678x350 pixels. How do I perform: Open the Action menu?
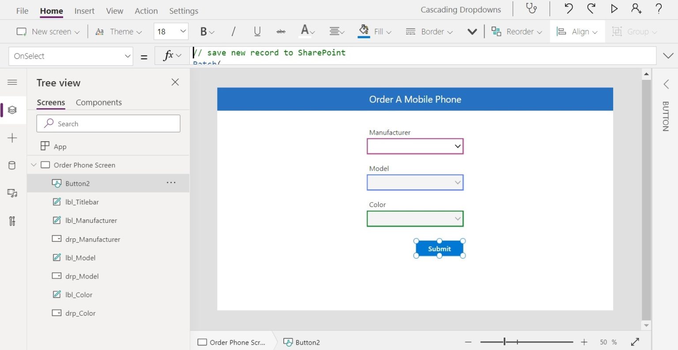point(146,11)
